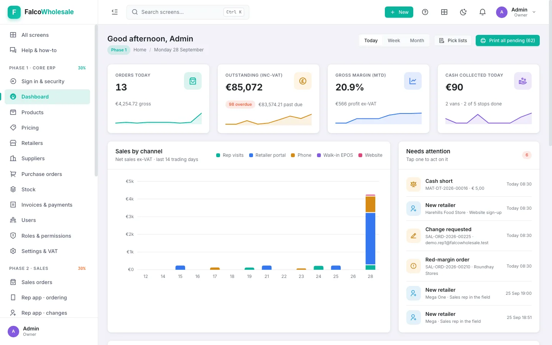Open Help & how-to in the sidebar
The width and height of the screenshot is (552, 345).
coord(47,50)
